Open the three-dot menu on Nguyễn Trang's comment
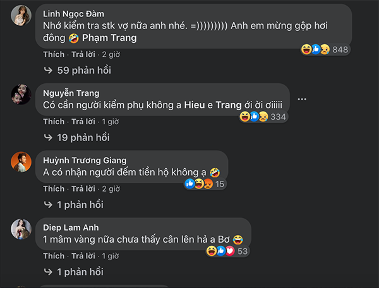The height and width of the screenshot is (288, 379). coord(303,98)
